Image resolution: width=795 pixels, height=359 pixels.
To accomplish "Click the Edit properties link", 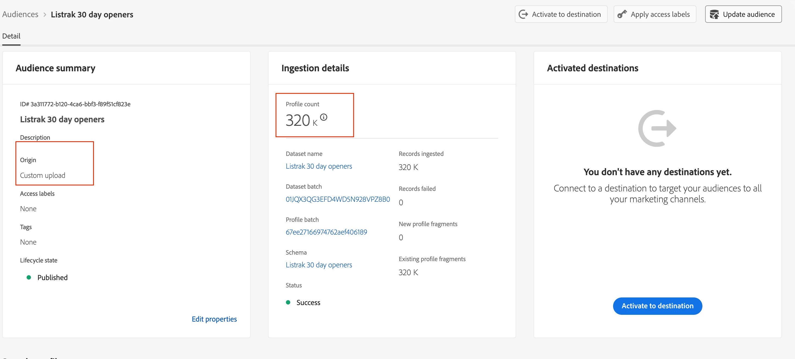I will (x=214, y=319).
